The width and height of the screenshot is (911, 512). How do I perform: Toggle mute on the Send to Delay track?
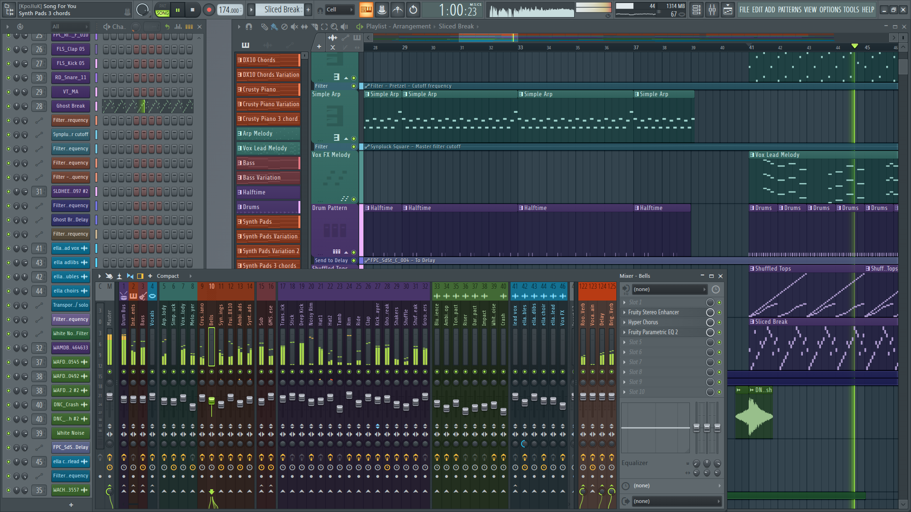click(x=353, y=260)
